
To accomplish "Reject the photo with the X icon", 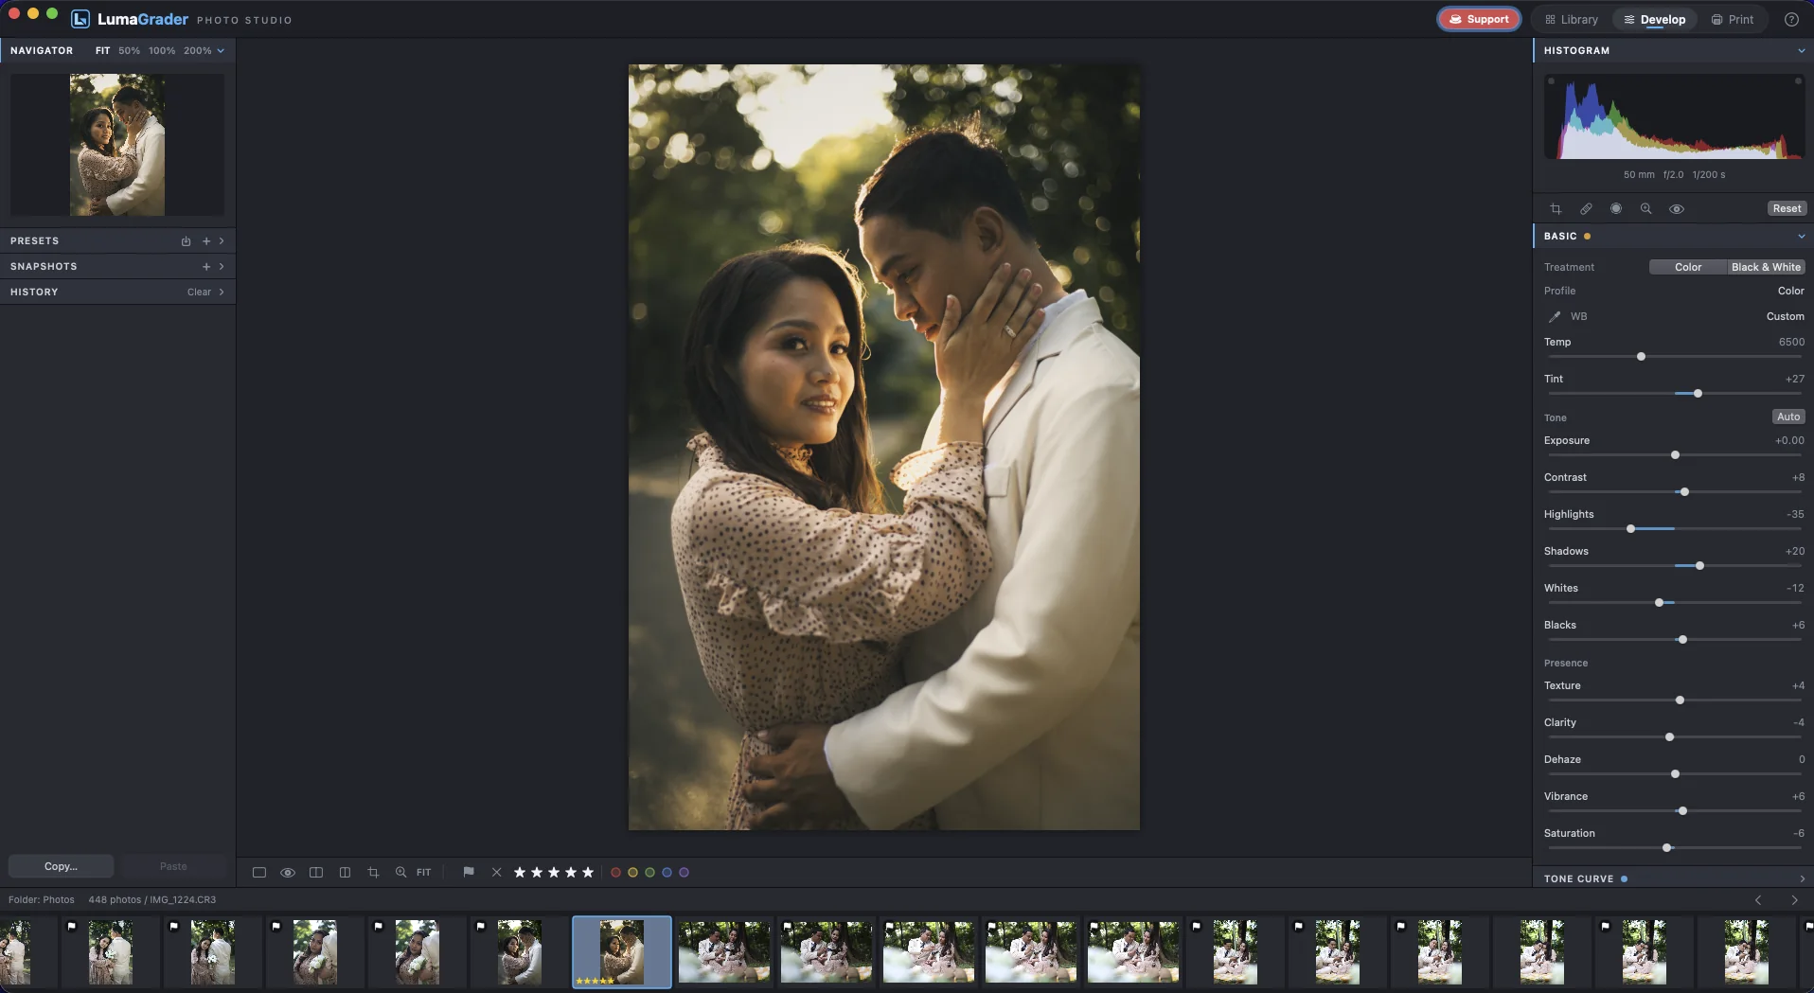I will [x=496, y=872].
